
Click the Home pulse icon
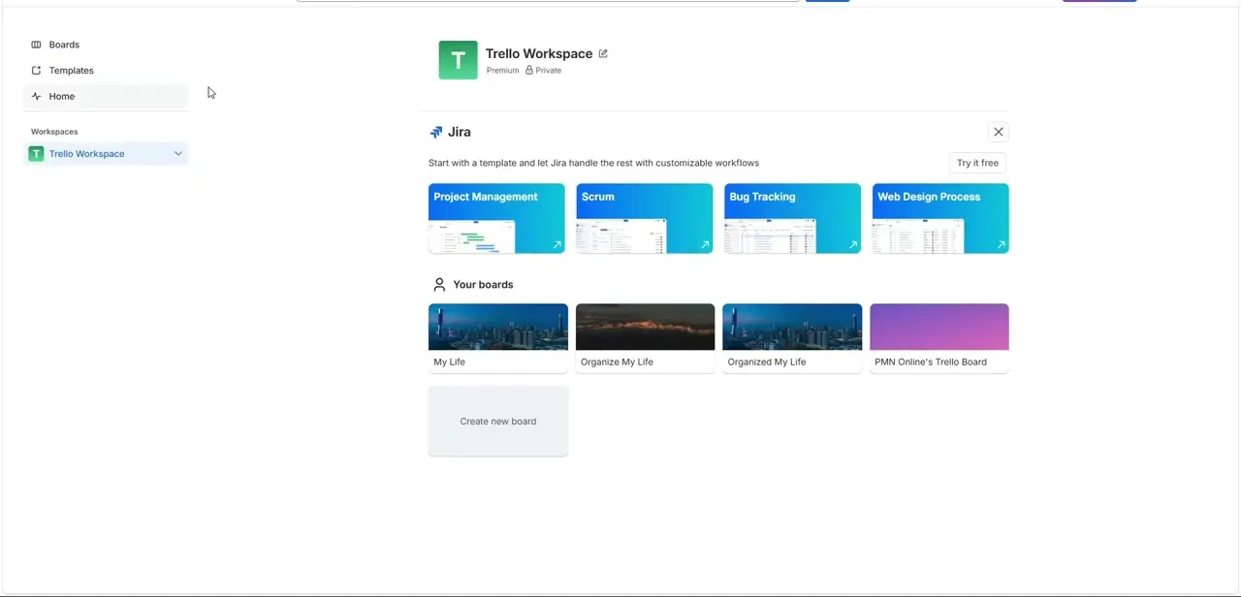click(x=36, y=96)
